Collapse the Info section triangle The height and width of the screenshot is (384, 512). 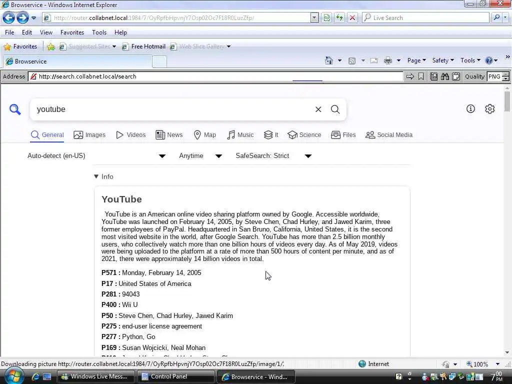[96, 176]
